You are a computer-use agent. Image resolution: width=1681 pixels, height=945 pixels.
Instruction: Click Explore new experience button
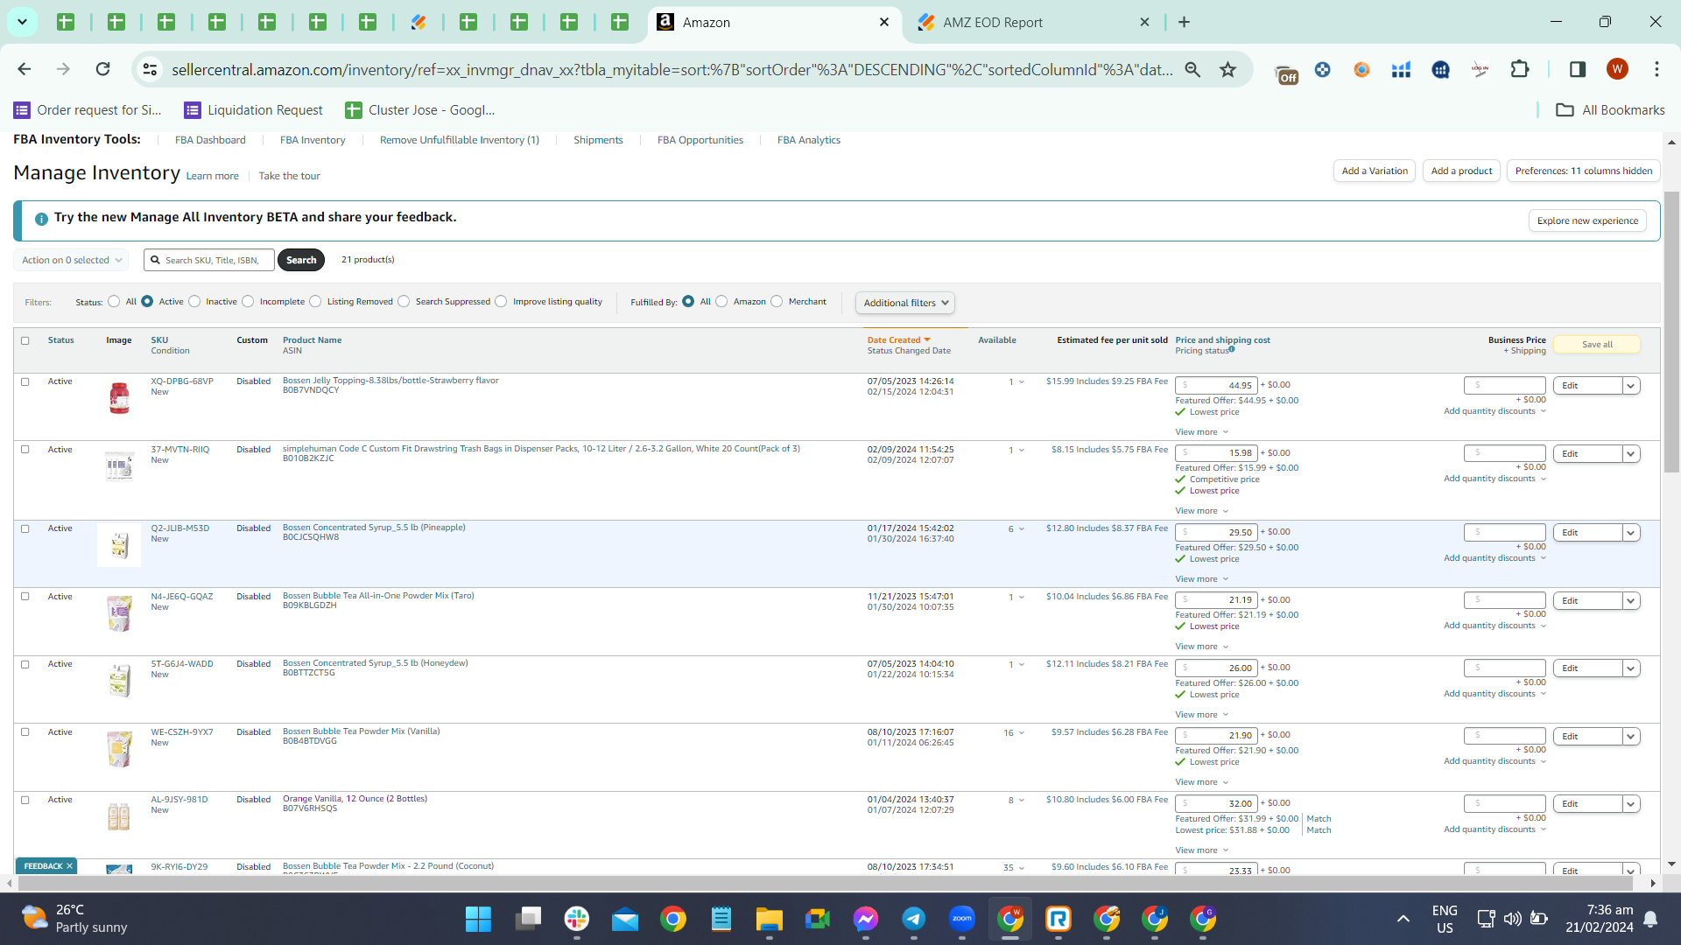coord(1587,221)
